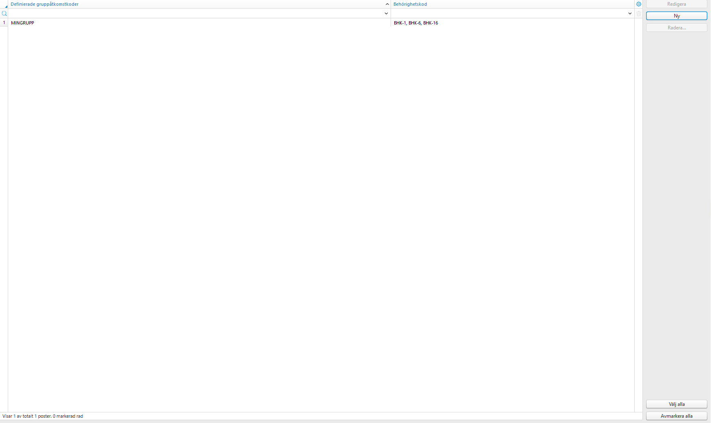
Task: Open the table settings gear icon
Action: 638,4
